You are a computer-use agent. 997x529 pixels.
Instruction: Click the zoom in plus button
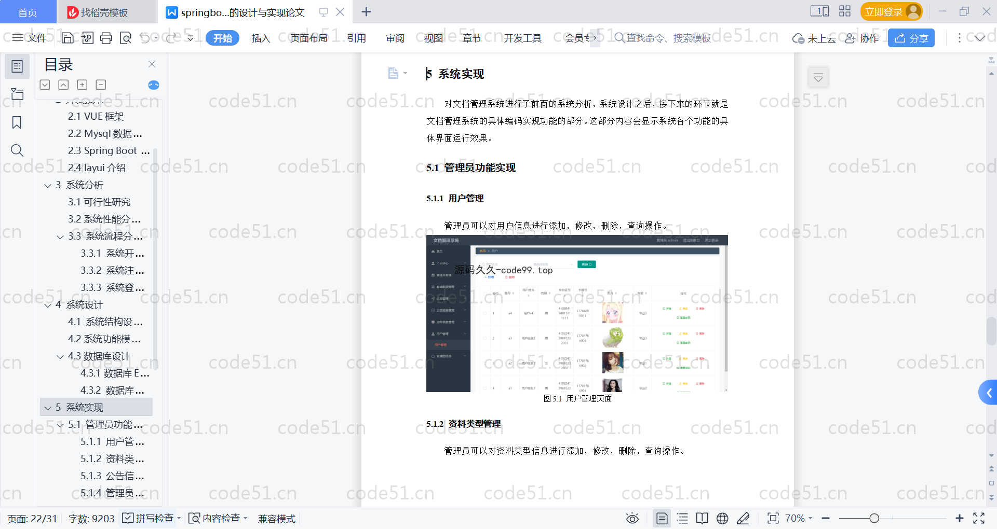pos(960,518)
